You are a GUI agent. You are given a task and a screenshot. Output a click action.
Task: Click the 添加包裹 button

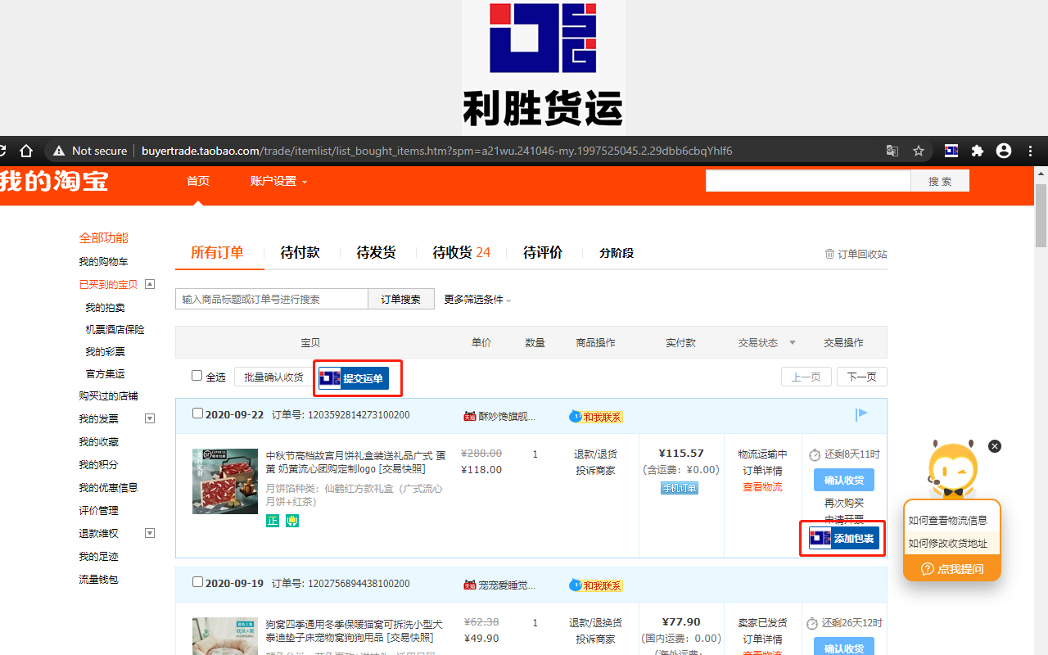pyautogui.click(x=843, y=538)
